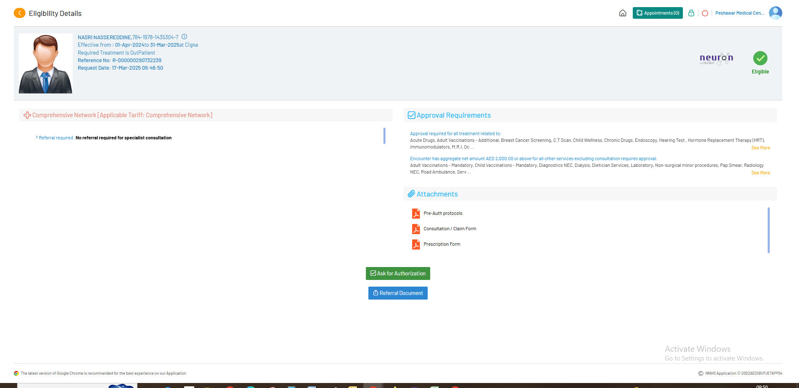
Task: Click 'No referral required for specialist consultation' text
Action: tap(124, 138)
